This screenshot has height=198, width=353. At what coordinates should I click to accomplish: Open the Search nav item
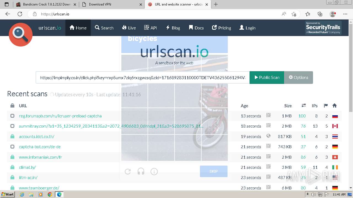[x=104, y=28]
